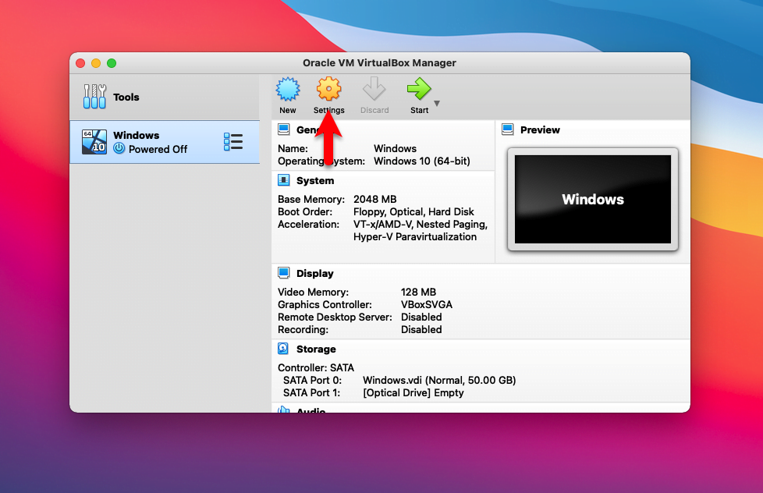The height and width of the screenshot is (493, 763).
Task: Click the Operating System value Windows 10 (64-bit)
Action: (422, 161)
